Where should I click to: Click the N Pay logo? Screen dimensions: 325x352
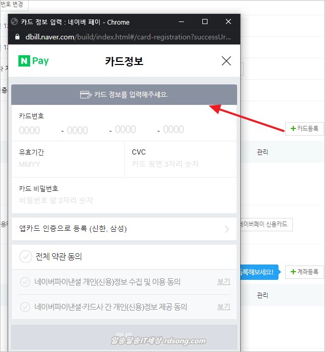click(x=33, y=61)
